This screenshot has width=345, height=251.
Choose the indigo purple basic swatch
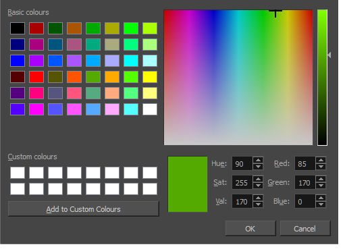[x=18, y=93]
